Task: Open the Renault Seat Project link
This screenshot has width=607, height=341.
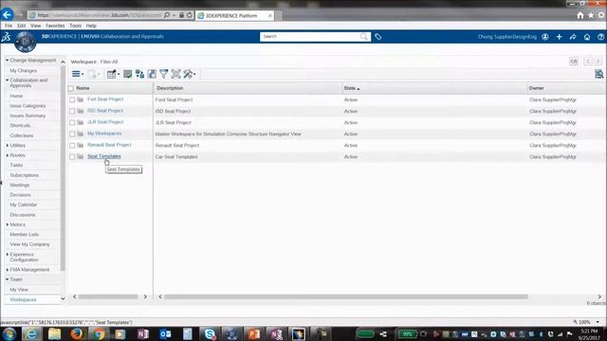Action: 109,145
